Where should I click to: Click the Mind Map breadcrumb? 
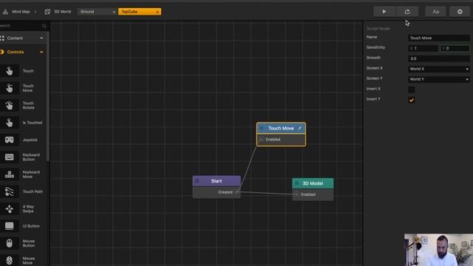(x=21, y=12)
